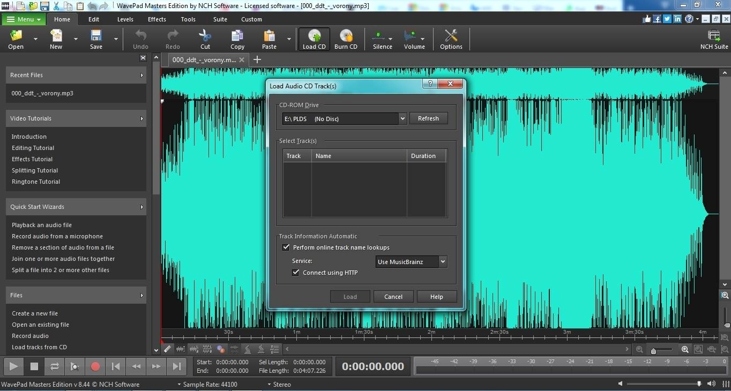Collapse the Video Tutorials section
Screen dimensions: 731x391
(141, 118)
